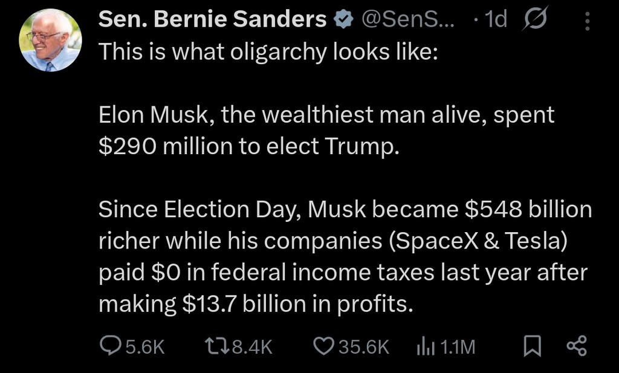Tap the 5.6K replies count

coord(144,346)
